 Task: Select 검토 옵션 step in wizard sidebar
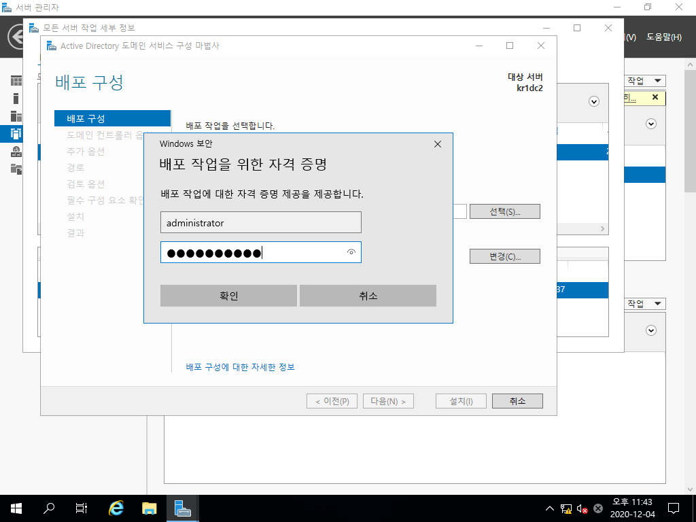[86, 184]
